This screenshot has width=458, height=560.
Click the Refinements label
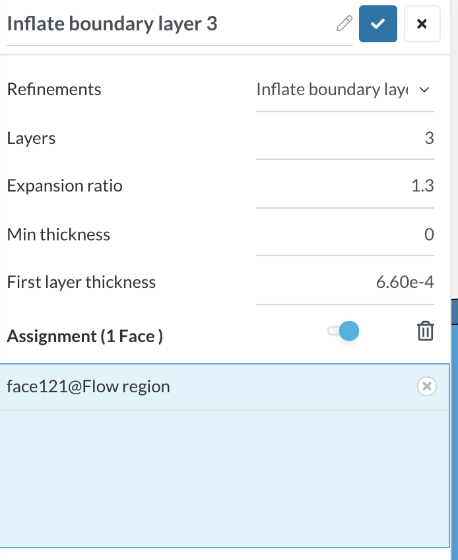[x=54, y=90]
